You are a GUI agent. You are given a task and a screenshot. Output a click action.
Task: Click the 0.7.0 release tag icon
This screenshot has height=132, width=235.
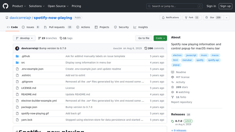(173, 121)
